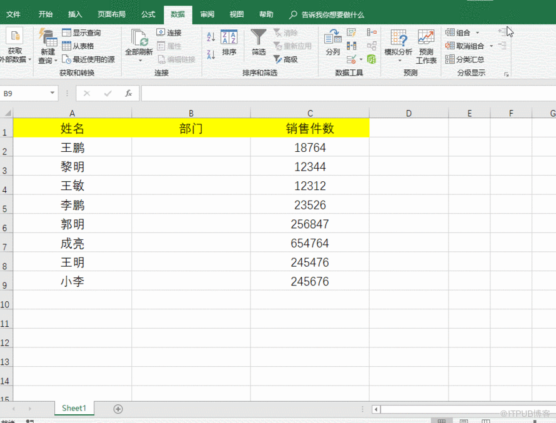The image size is (556, 423).
Task: Select cell C6 containing 256847
Action: [x=309, y=224]
